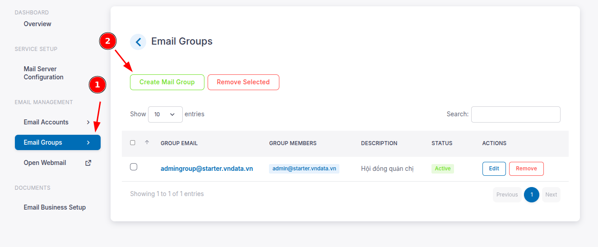Click the Remove Selected button
598x247 pixels.
coord(243,82)
